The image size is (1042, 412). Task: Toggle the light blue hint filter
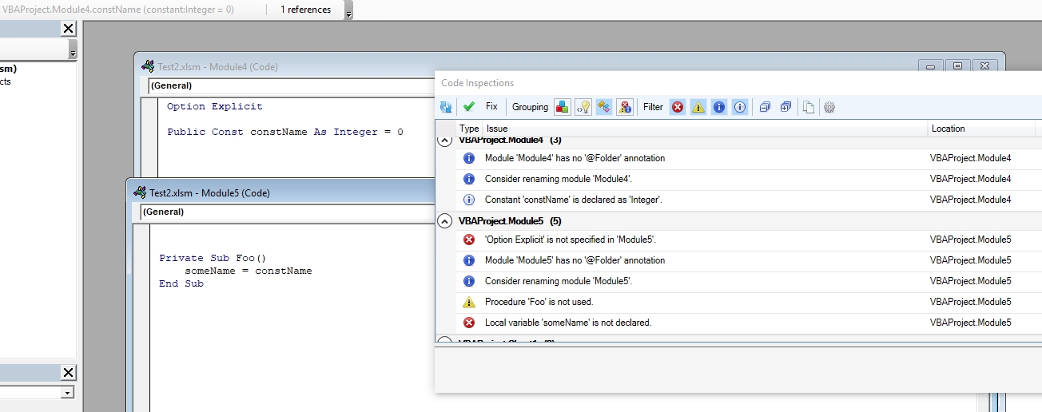coord(740,107)
